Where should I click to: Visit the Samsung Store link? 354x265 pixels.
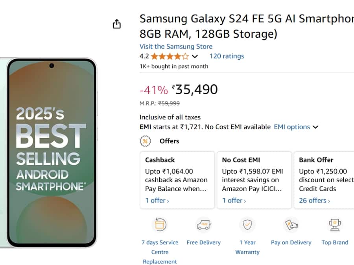[175, 46]
